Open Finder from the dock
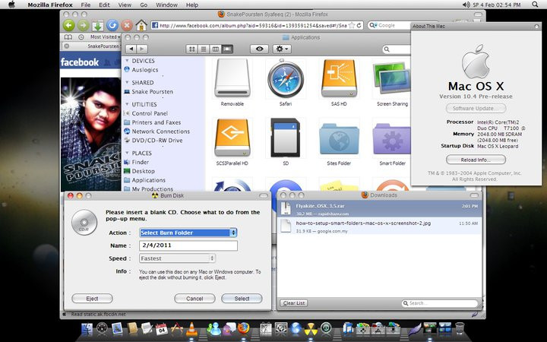Image resolution: width=547 pixels, height=342 pixels. (x=87, y=329)
